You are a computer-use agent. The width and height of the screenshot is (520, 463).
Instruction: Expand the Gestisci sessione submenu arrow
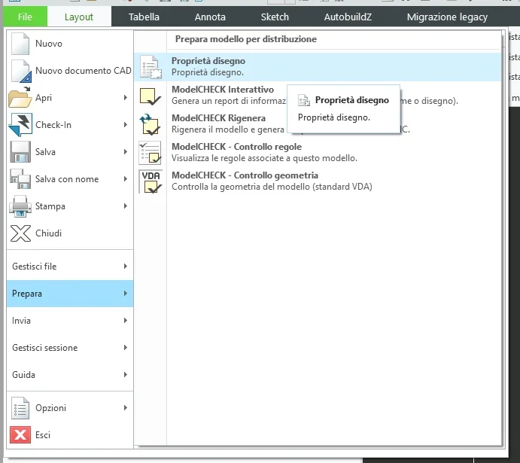(125, 348)
